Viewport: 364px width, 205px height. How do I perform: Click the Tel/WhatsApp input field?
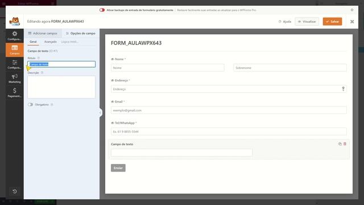pos(229,132)
